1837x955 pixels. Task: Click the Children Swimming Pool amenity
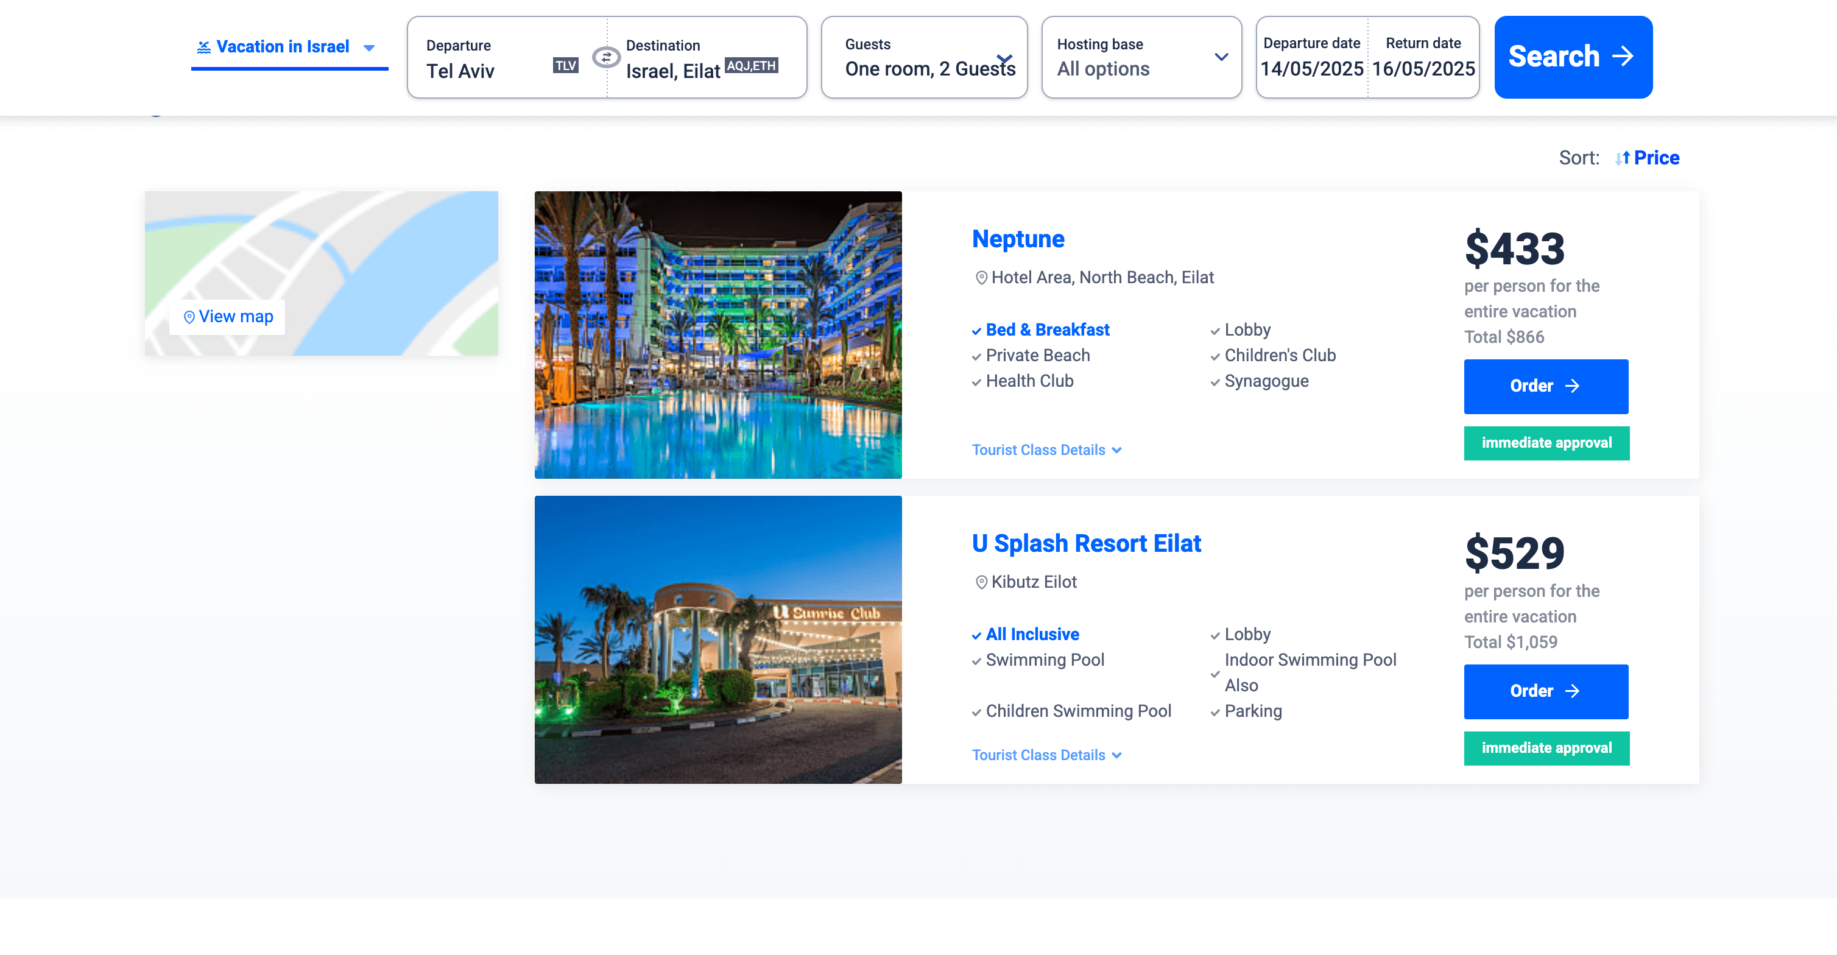coord(1078,712)
